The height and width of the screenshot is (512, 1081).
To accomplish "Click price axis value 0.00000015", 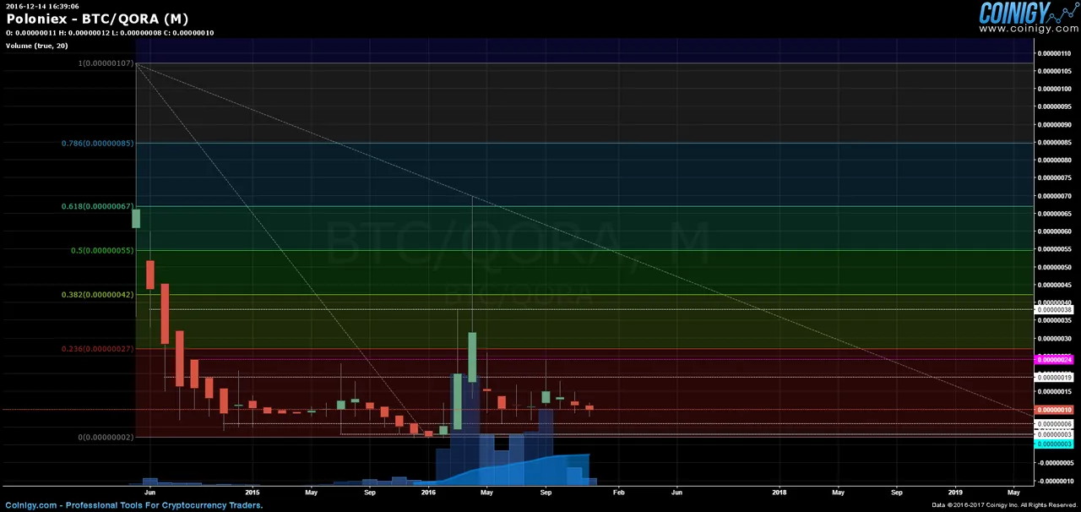I will tap(1055, 391).
